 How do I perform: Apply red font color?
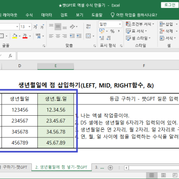pos(25,36)
